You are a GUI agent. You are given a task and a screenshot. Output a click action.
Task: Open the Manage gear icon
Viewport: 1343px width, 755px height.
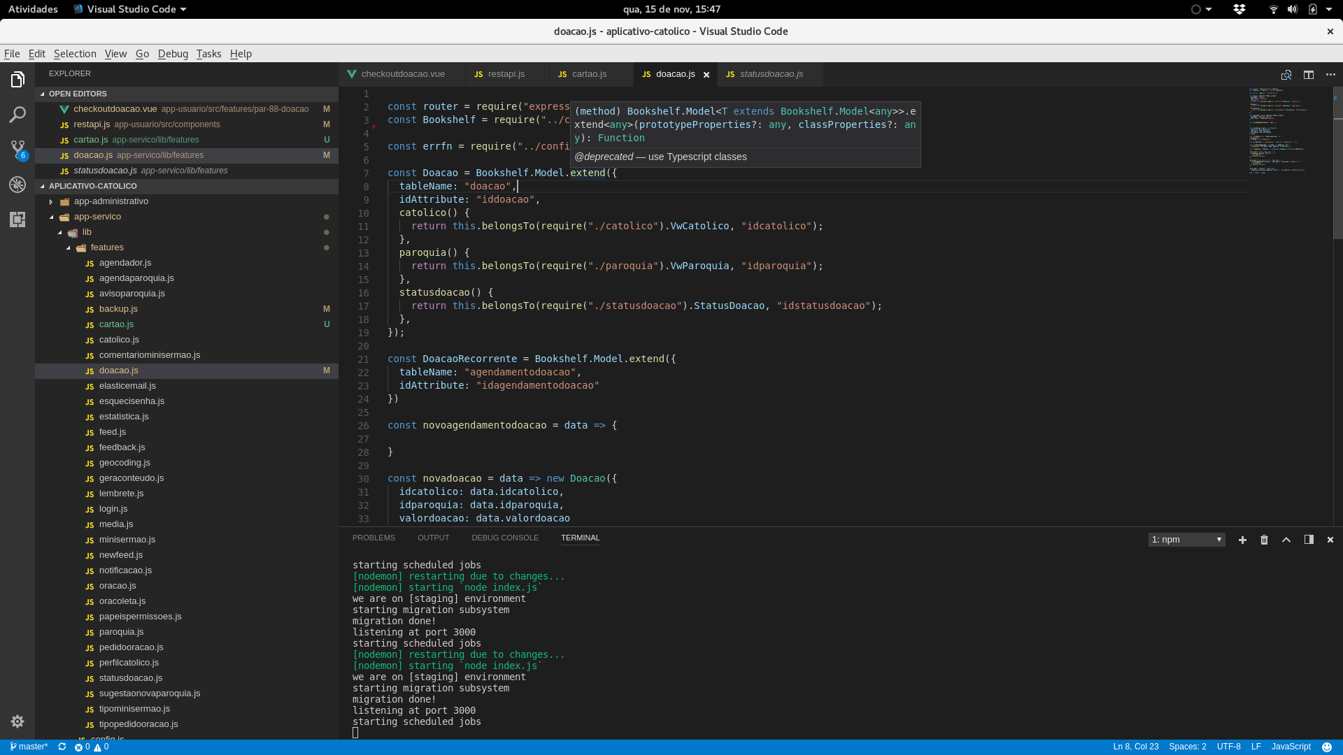click(x=17, y=721)
